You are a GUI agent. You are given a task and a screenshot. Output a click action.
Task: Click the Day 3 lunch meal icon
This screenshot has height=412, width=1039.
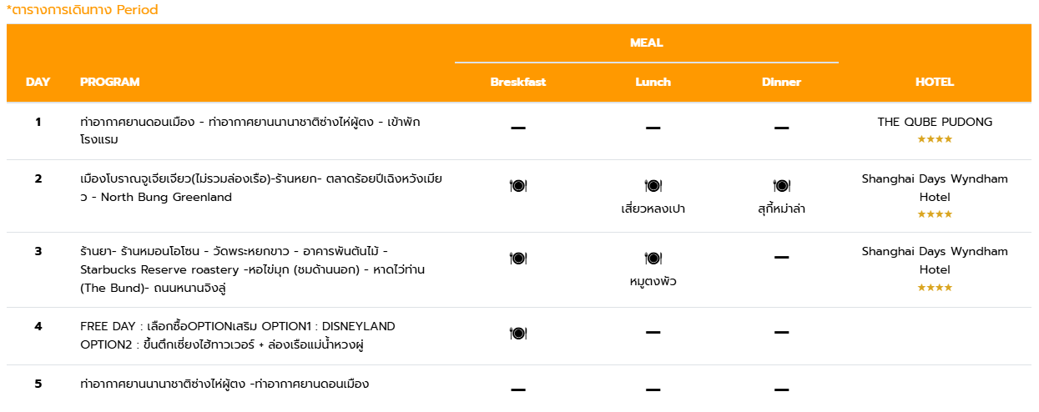click(x=653, y=258)
